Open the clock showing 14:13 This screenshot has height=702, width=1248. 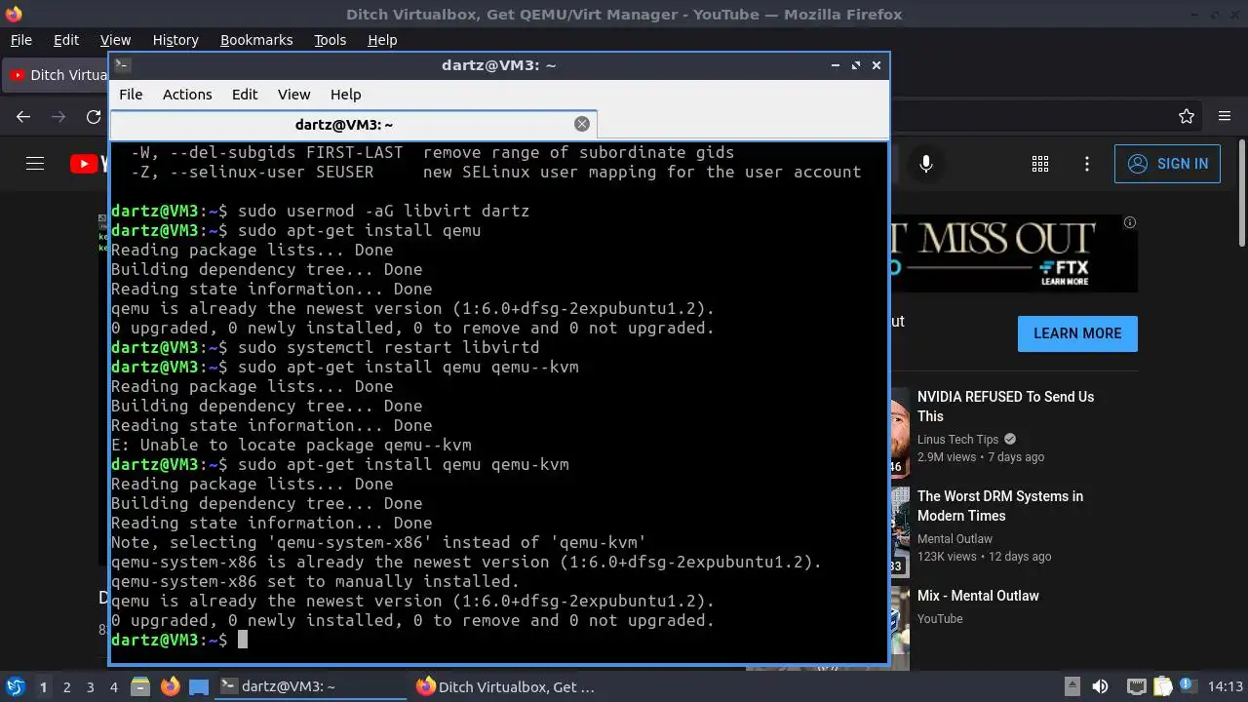[1226, 686]
